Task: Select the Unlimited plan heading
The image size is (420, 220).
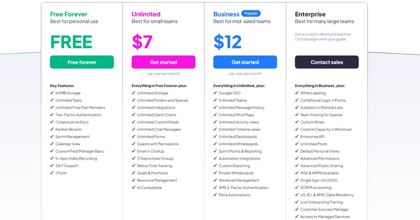Action: pyautogui.click(x=146, y=14)
